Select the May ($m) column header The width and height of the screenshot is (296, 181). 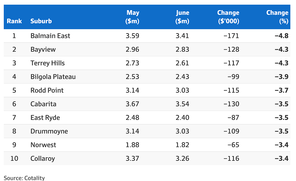point(132,17)
